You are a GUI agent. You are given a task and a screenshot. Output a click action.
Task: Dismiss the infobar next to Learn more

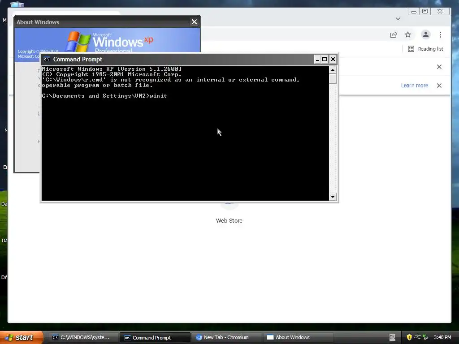(439, 86)
